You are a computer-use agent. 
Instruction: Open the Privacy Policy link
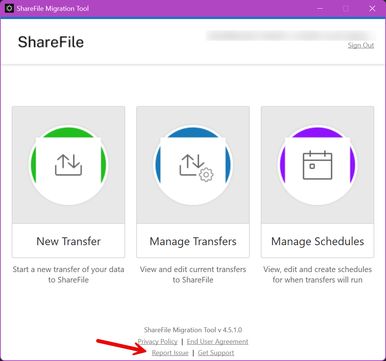click(x=157, y=341)
